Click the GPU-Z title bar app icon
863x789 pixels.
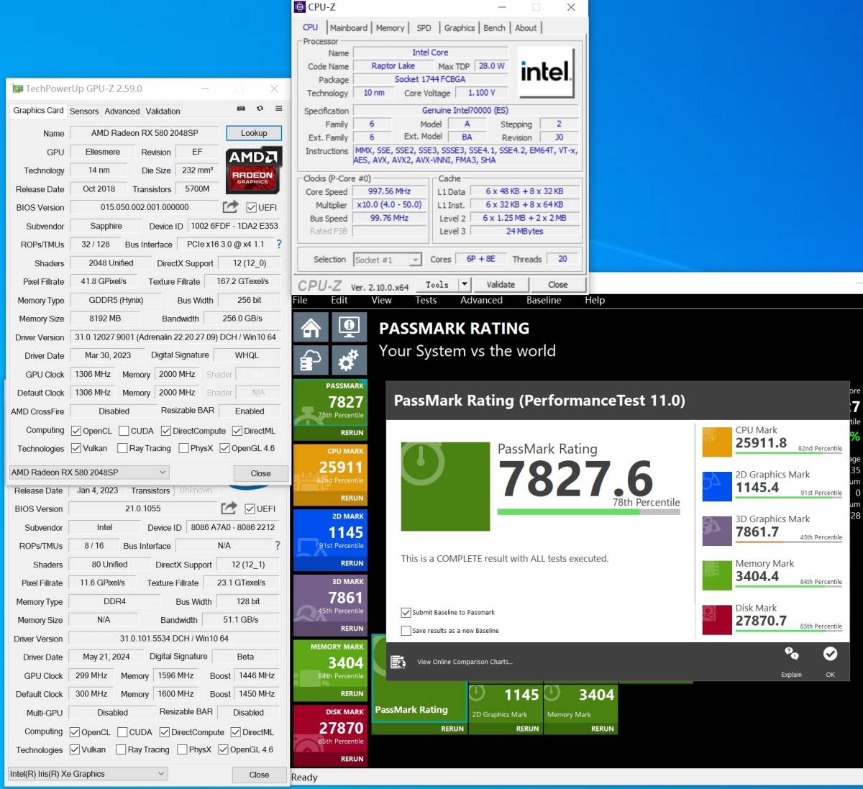point(17,88)
